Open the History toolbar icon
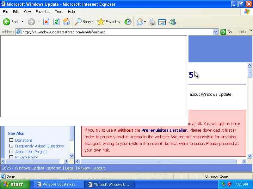 click(x=128, y=22)
